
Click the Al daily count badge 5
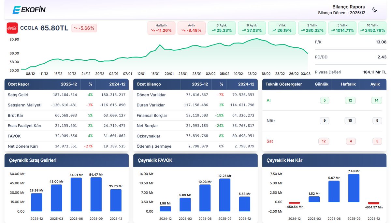coord(325,100)
